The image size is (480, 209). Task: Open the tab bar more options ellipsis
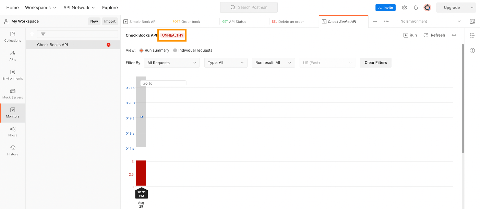coord(386,21)
